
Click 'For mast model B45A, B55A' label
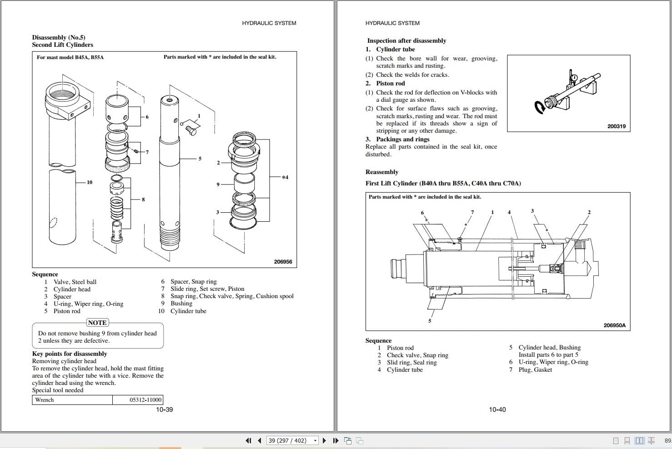(x=70, y=57)
